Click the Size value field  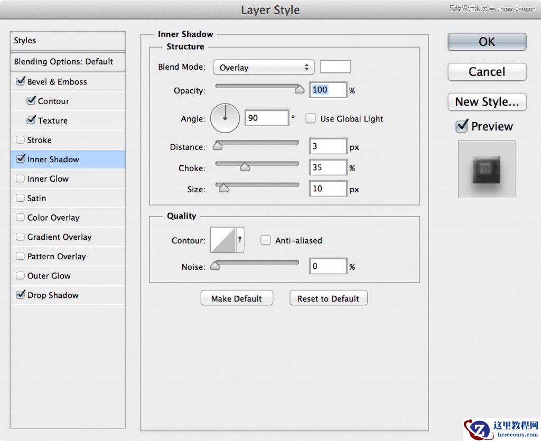pos(328,188)
